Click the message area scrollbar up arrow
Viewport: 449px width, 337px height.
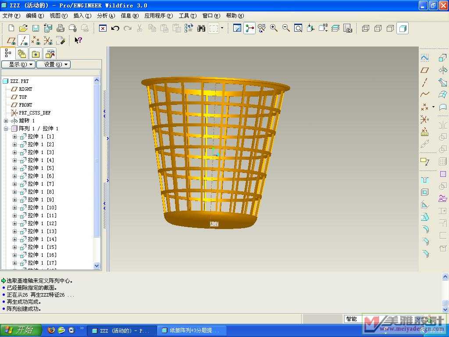445,276
